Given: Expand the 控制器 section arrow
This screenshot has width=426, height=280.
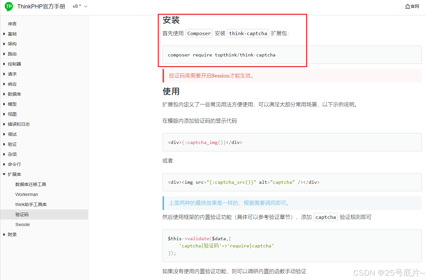Looking at the screenshot, I should 4,64.
